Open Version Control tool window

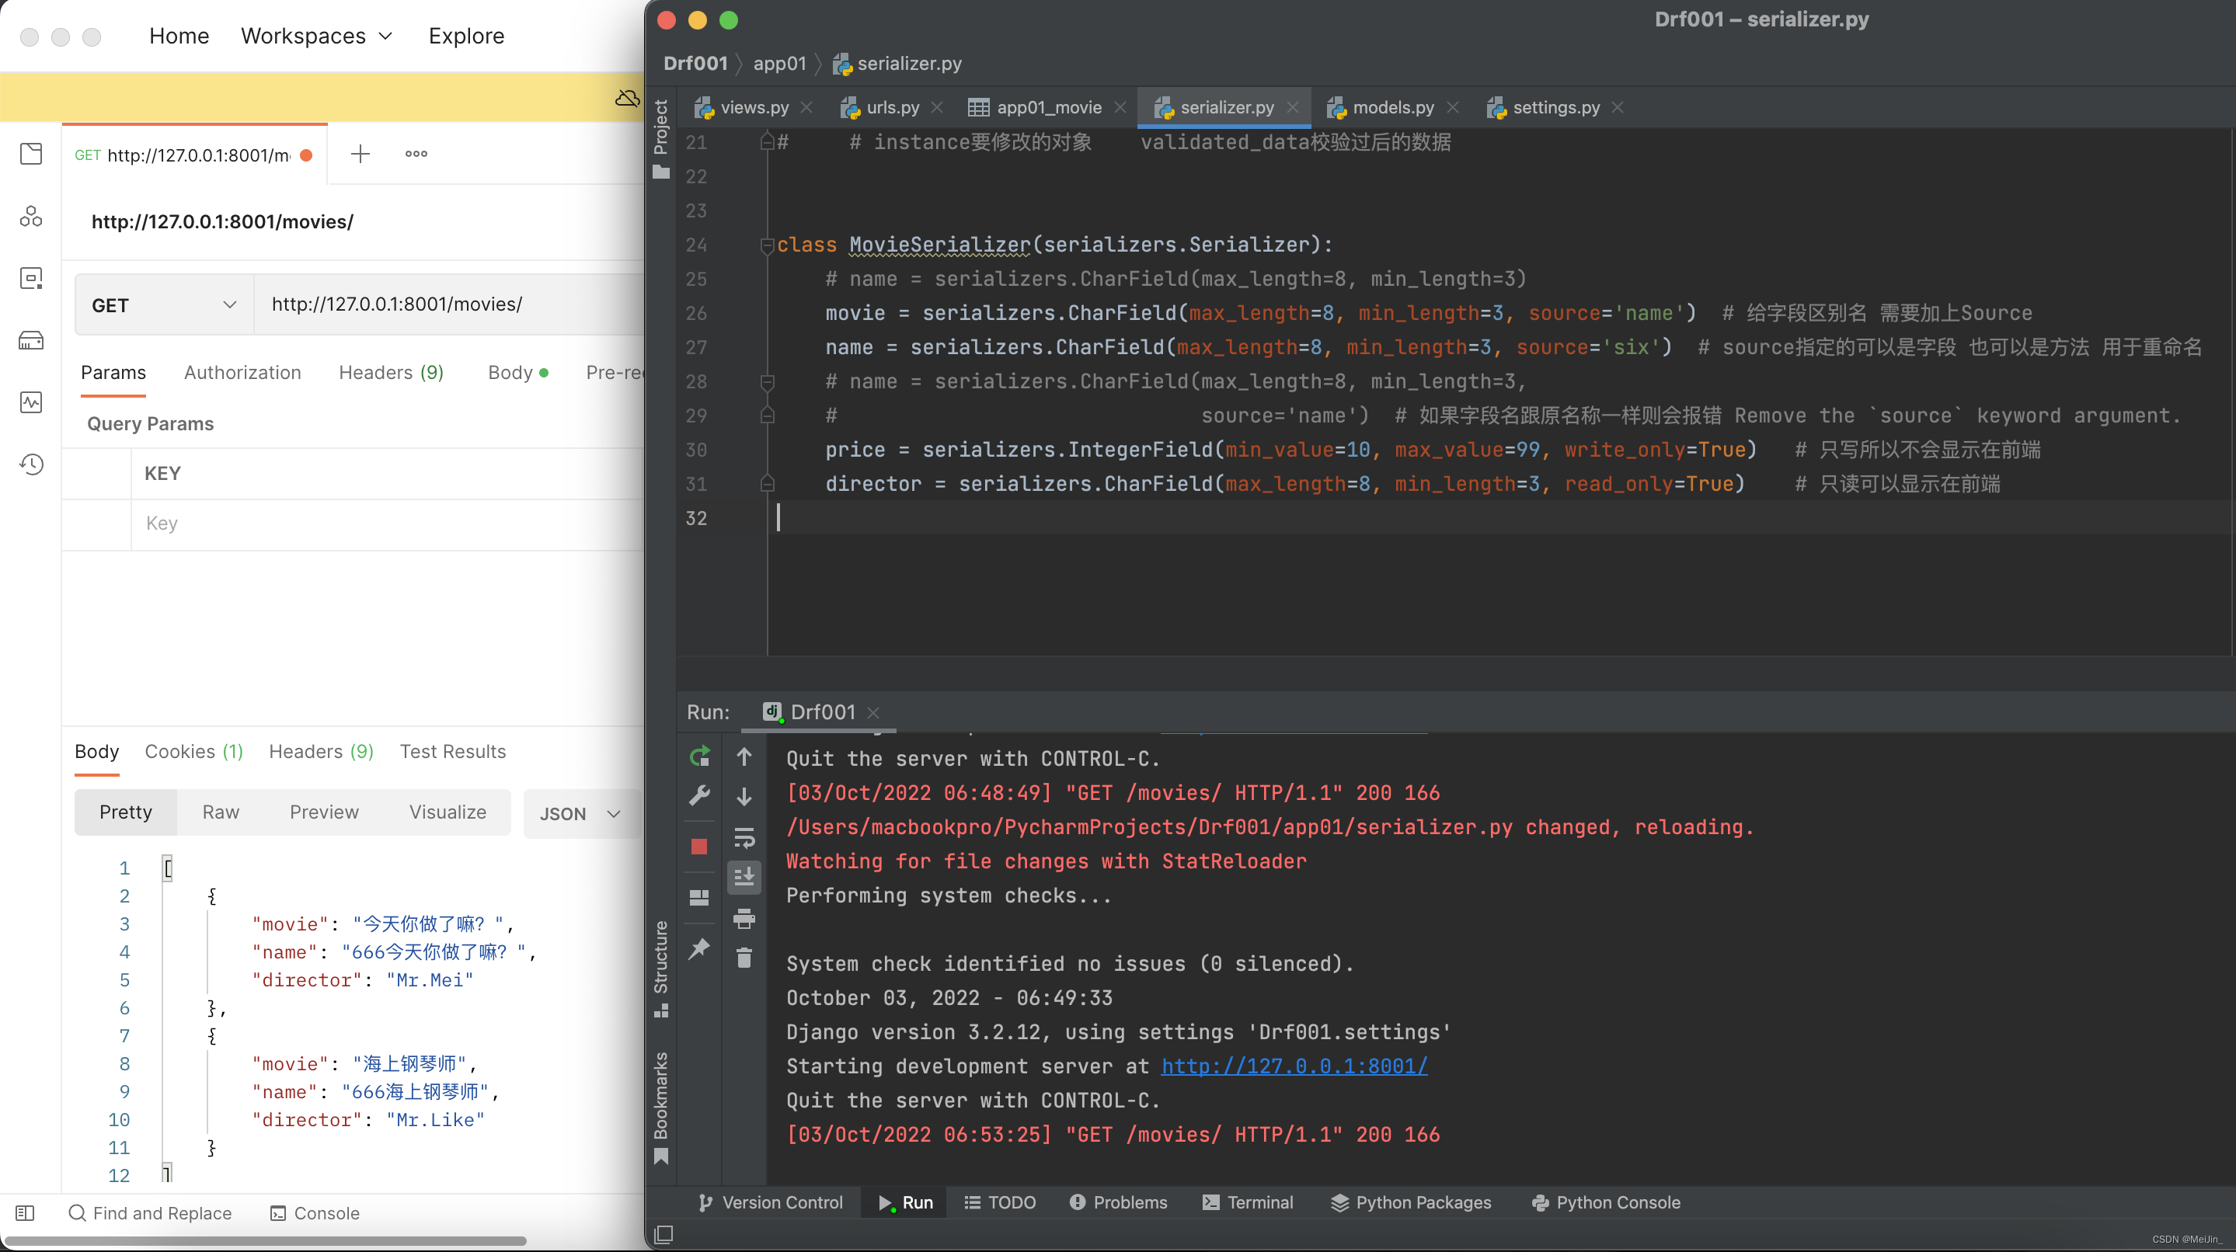(x=771, y=1202)
